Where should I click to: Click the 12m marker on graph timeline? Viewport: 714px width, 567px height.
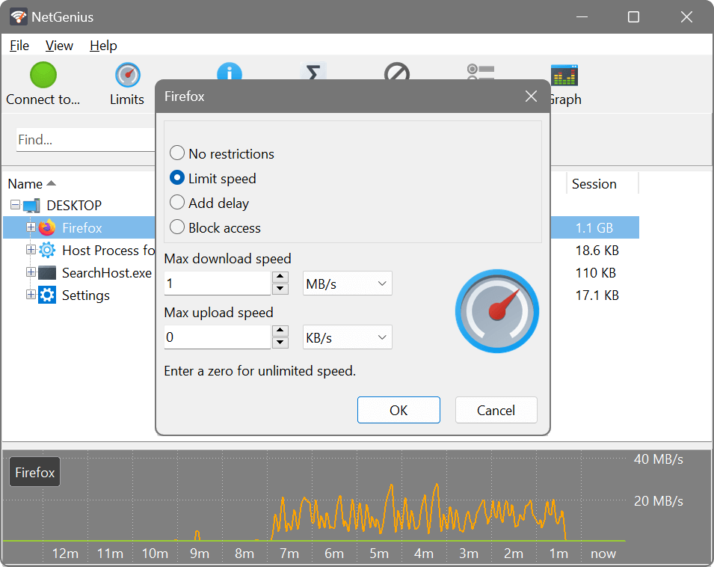pos(65,554)
